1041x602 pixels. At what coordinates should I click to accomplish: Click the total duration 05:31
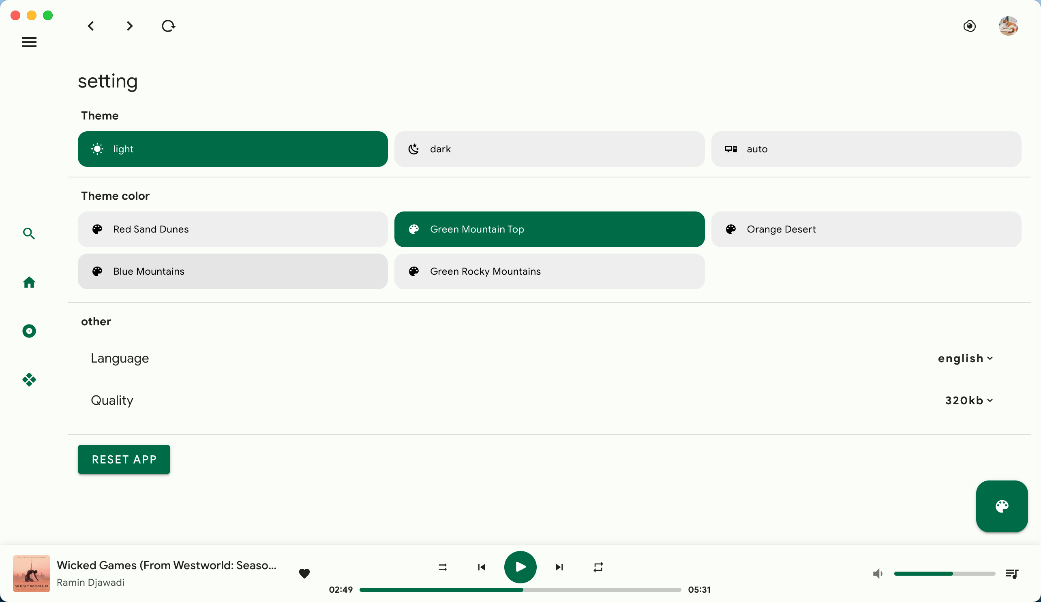(x=699, y=589)
